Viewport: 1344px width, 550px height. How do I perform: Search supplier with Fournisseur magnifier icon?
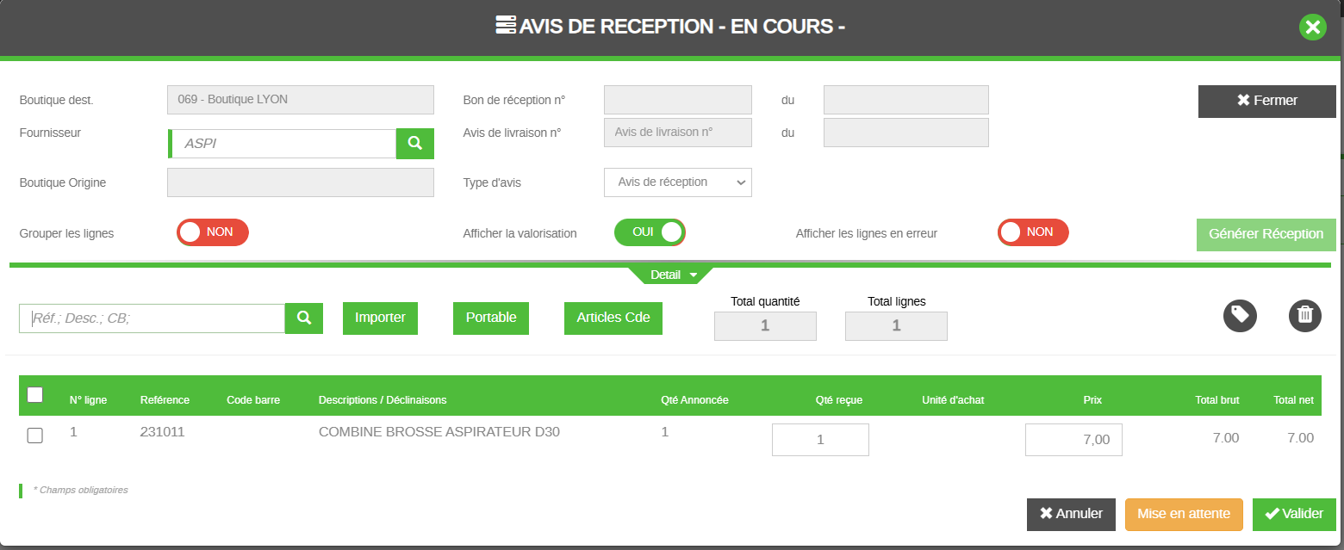(415, 144)
